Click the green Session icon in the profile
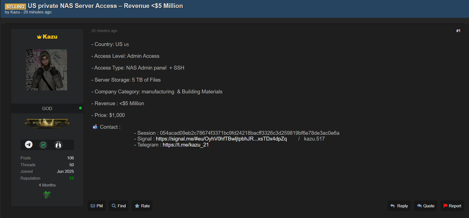Image resolution: width=469 pixels, height=218 pixels. (x=43, y=145)
